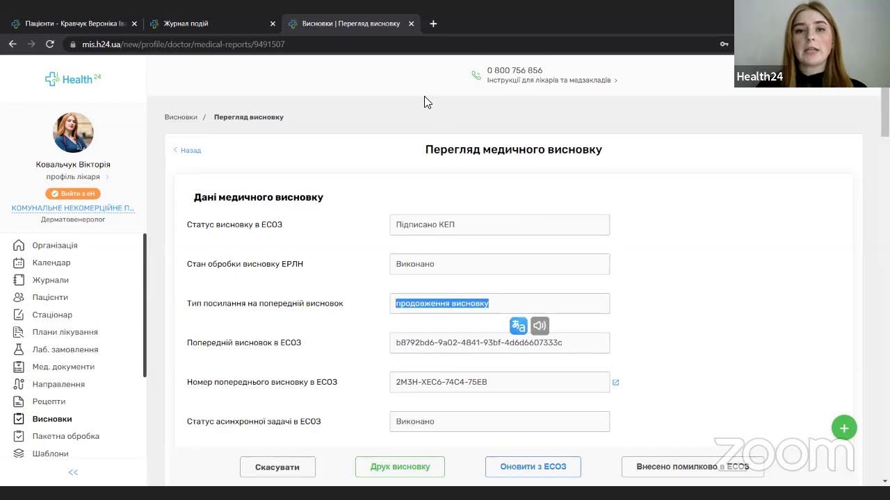Click the Вийти з еН orange button
The image size is (890, 500).
73,194
